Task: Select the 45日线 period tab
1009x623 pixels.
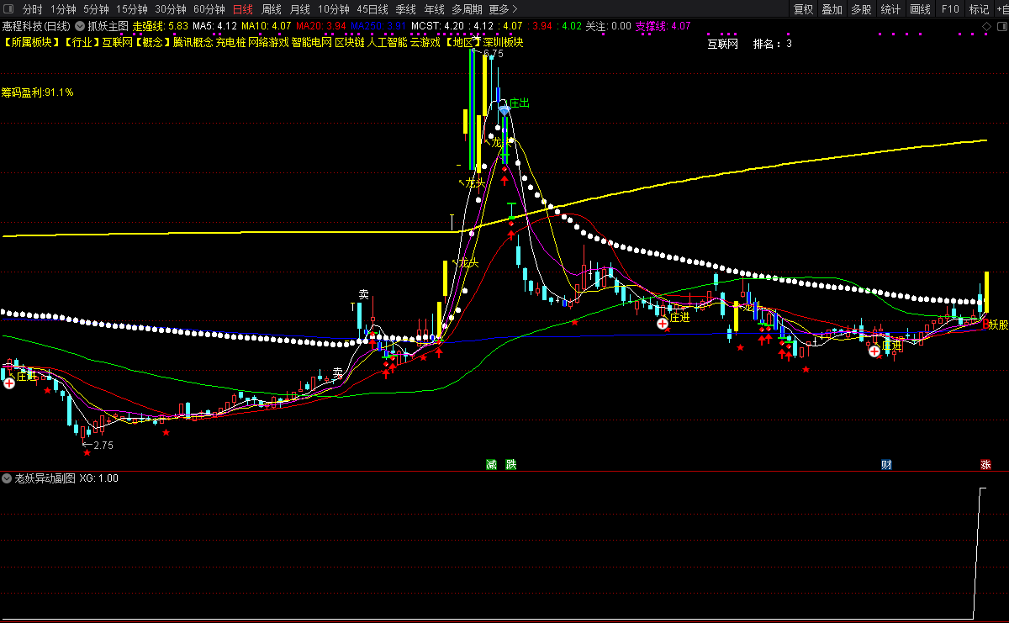Action: point(372,9)
